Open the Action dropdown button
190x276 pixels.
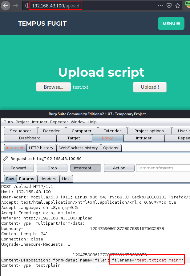(x=119, y=168)
